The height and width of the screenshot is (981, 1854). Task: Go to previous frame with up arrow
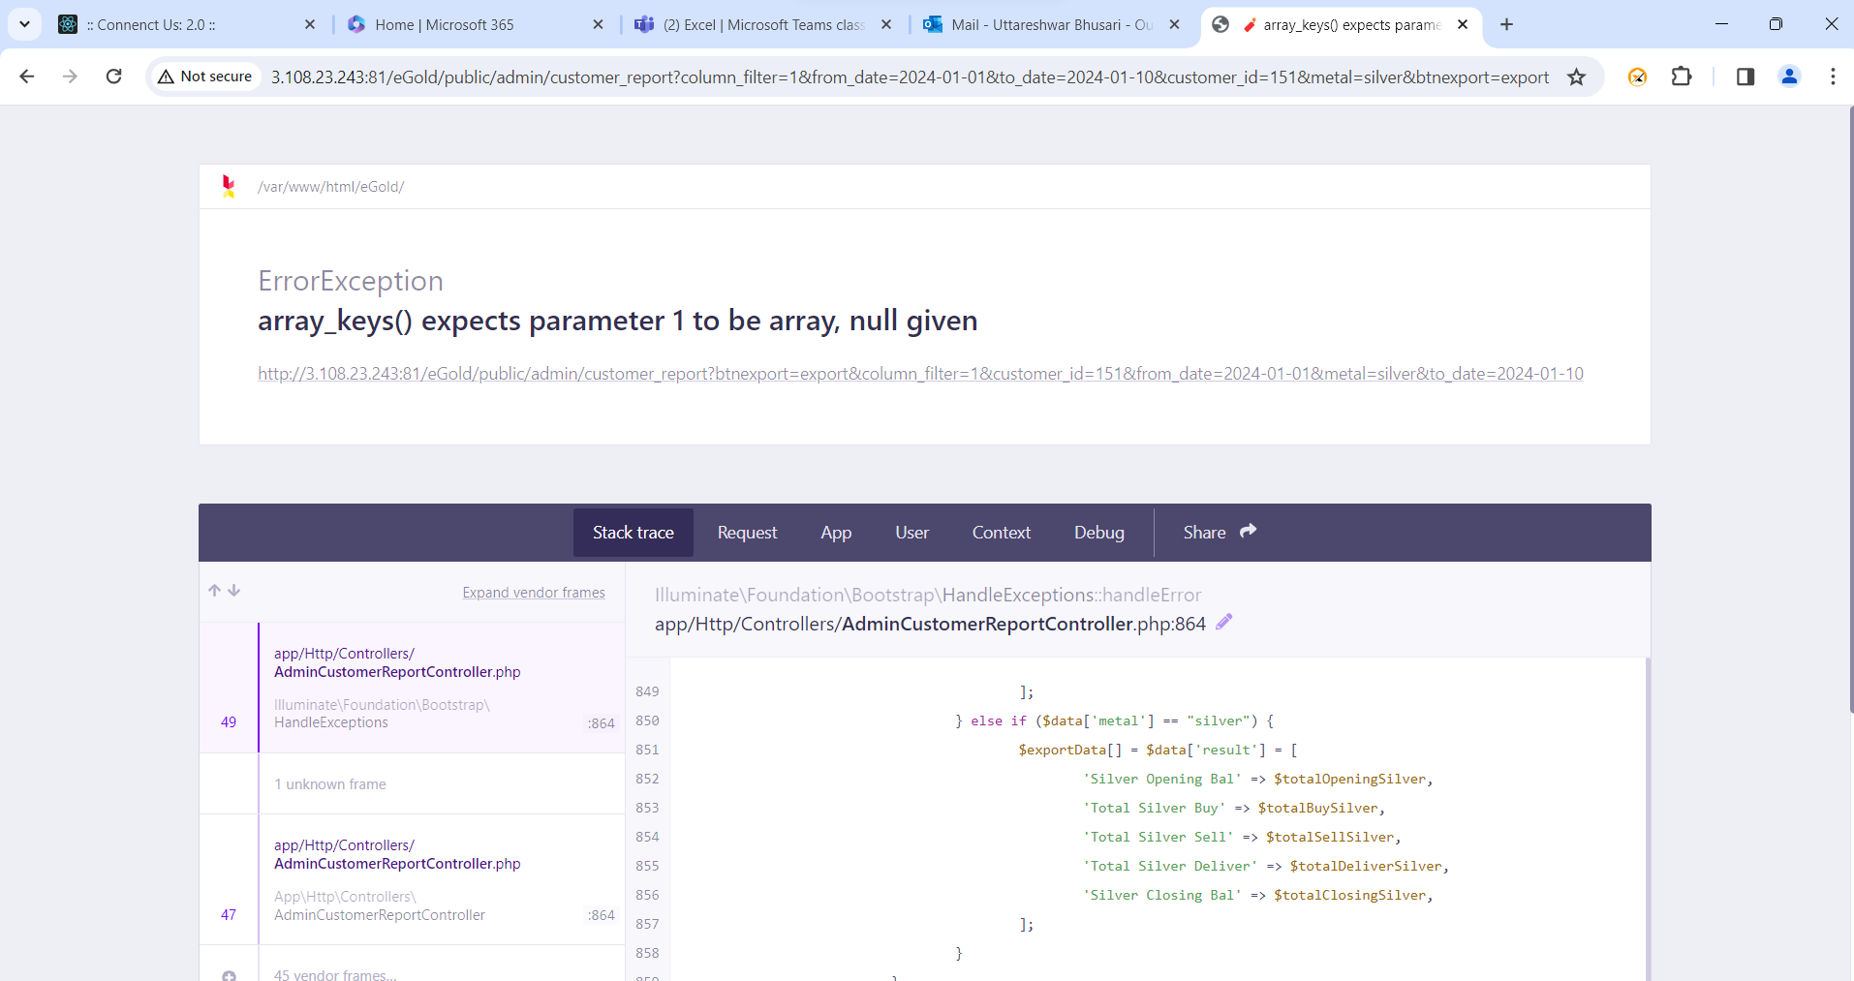[x=214, y=591]
